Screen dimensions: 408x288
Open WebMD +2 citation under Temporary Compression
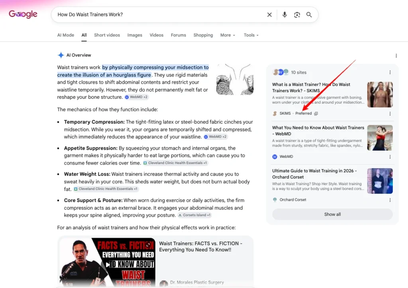point(215,137)
